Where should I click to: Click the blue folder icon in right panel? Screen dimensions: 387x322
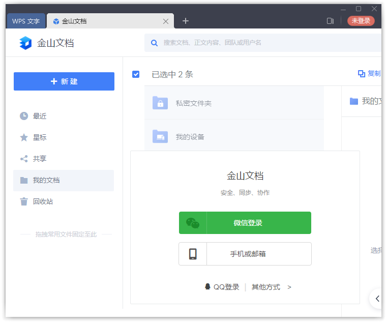(354, 101)
